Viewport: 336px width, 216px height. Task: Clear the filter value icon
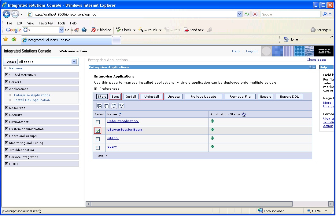[121, 106]
